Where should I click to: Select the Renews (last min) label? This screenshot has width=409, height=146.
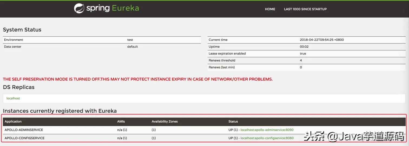[x=222, y=67]
